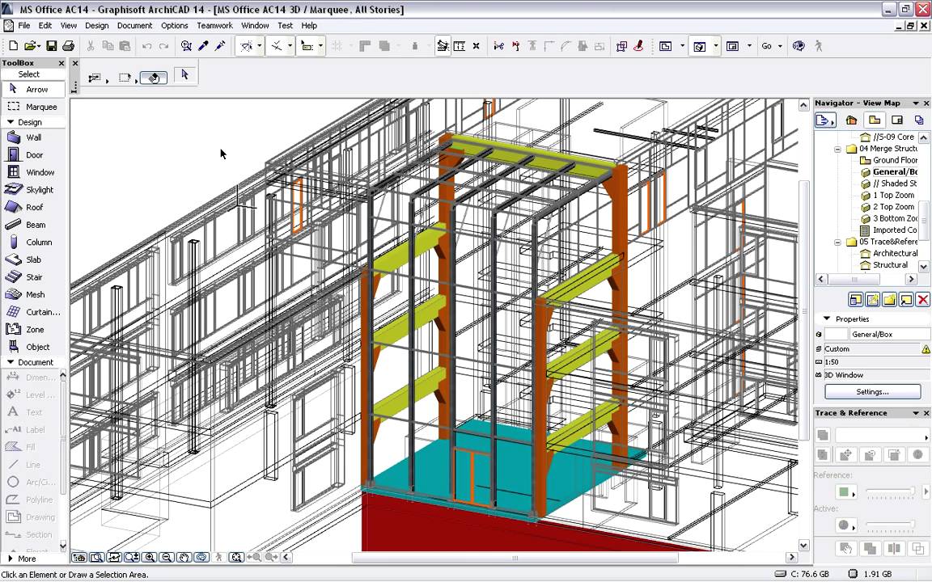Pick the Mesh tool
The width and height of the screenshot is (932, 582).
34,294
